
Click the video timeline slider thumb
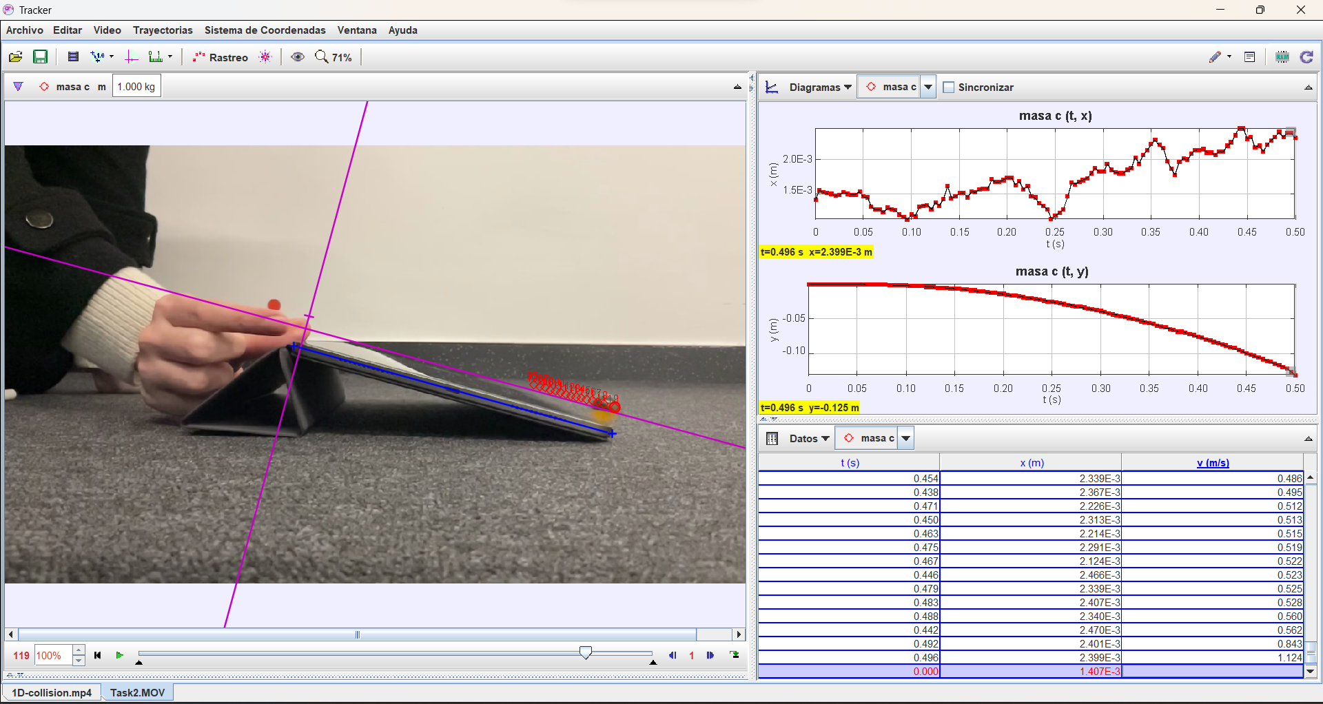[586, 652]
